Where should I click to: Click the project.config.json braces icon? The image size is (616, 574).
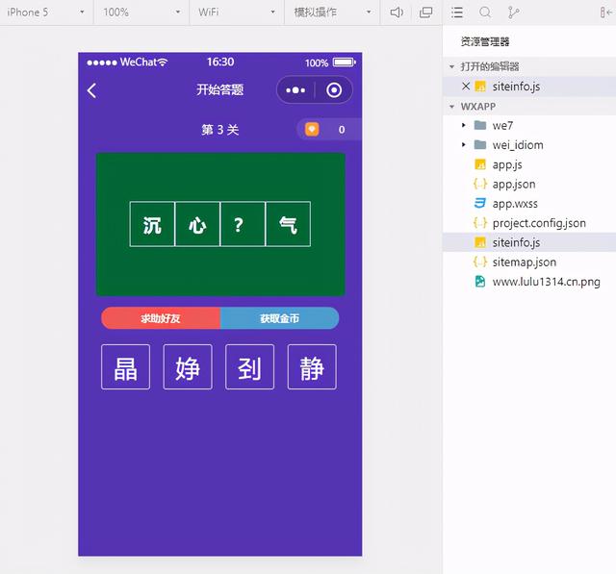(480, 223)
